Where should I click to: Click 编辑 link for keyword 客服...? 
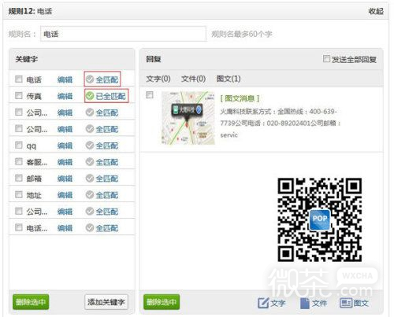point(65,162)
